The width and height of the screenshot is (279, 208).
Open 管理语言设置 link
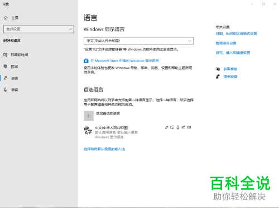226,43
